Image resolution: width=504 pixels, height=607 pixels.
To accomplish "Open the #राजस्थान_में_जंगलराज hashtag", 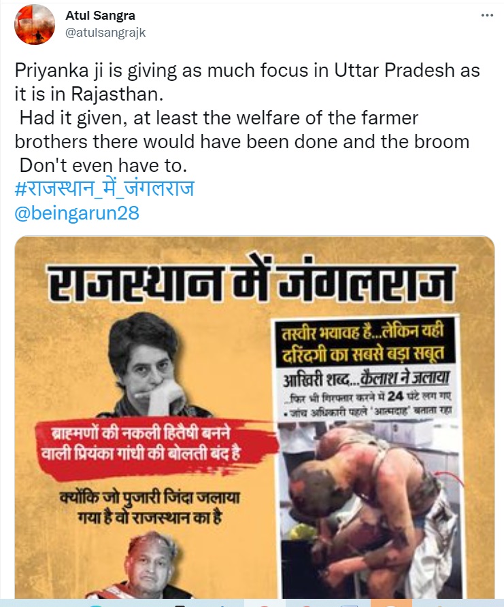I will tap(104, 189).
